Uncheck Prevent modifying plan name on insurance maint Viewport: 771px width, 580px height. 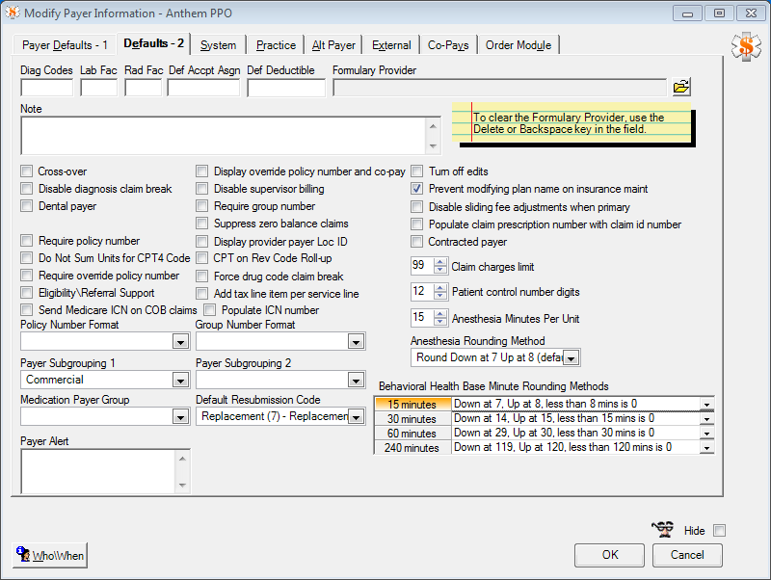point(416,189)
